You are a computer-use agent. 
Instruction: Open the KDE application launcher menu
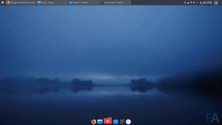(x=2, y=2)
